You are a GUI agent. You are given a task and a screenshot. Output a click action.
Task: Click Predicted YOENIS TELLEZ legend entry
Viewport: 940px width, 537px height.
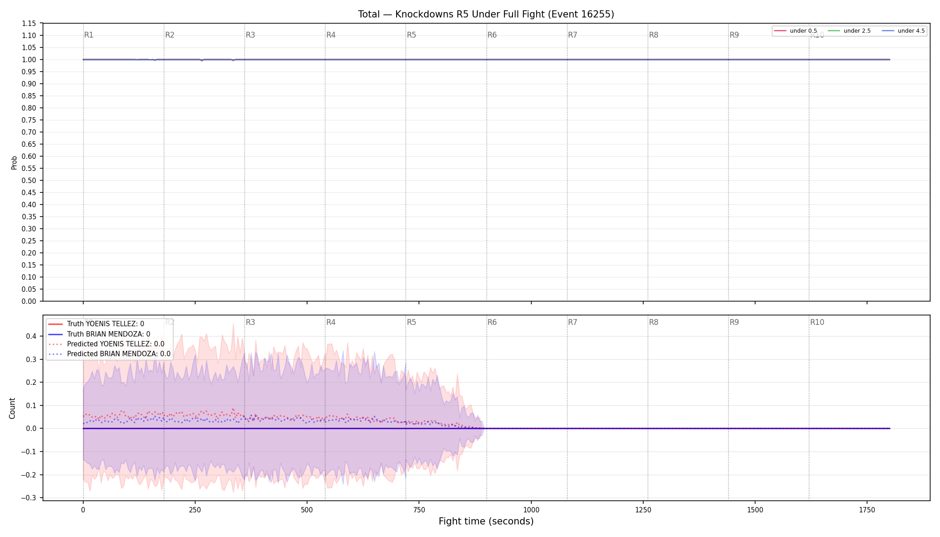(x=107, y=344)
